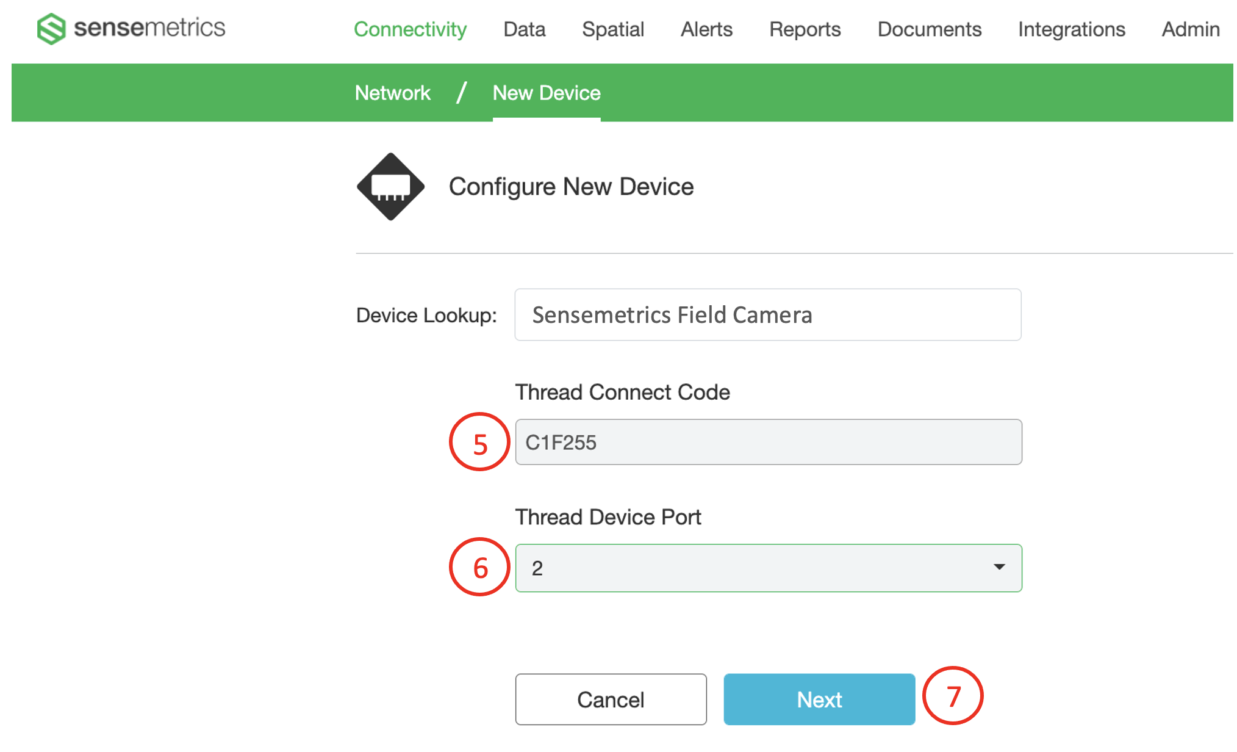
Task: Open the Connectivity menu
Action: pyautogui.click(x=410, y=29)
